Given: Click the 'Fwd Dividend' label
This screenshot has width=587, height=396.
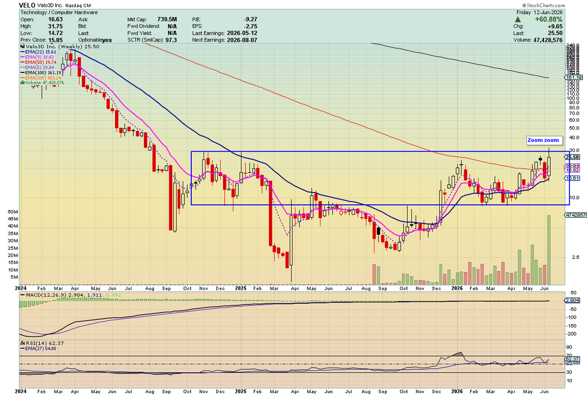Looking at the screenshot, I should point(142,26).
